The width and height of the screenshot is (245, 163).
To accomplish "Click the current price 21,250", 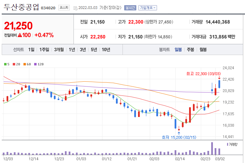I will pos(18,26).
